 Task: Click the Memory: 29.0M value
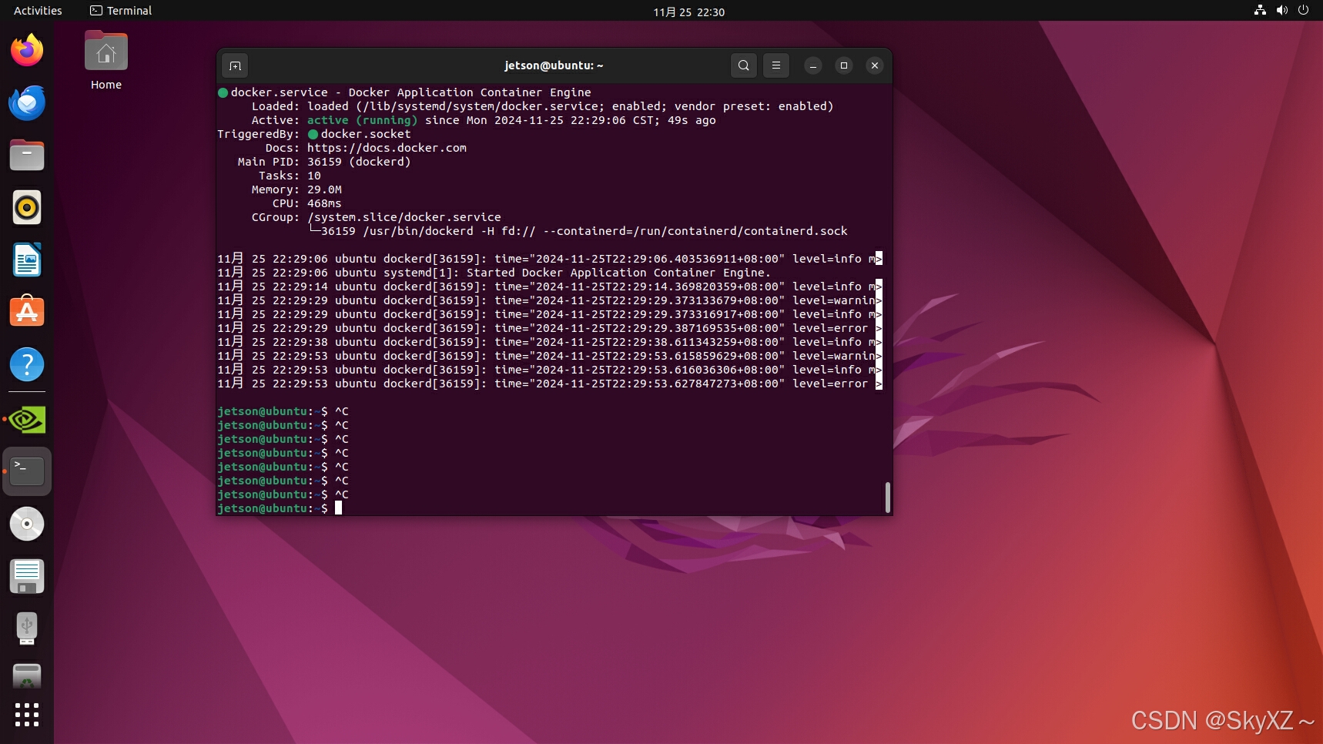pyautogui.click(x=324, y=189)
